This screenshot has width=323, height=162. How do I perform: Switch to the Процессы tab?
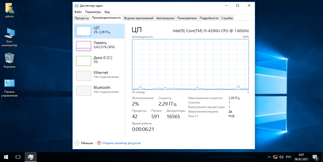tap(82, 18)
